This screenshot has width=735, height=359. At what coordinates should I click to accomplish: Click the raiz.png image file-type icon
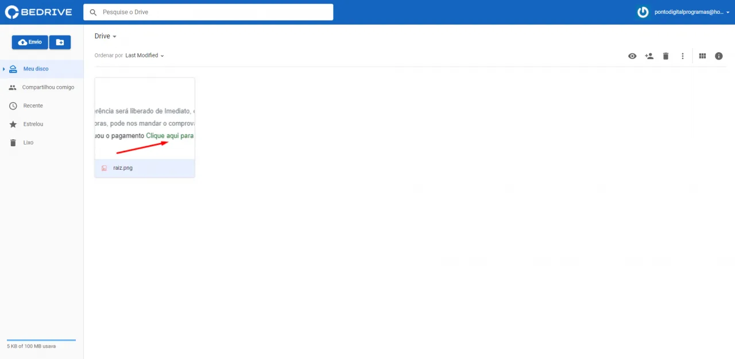[104, 168]
